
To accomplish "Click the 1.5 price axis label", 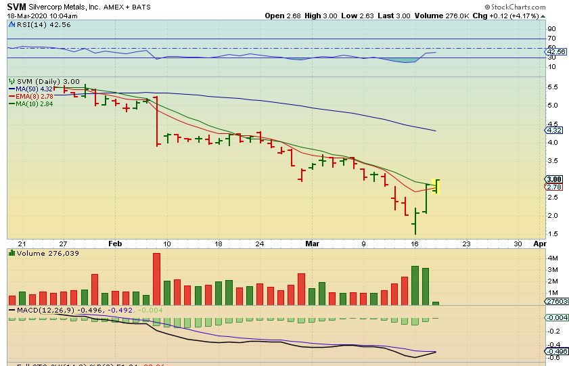I will 553,234.
